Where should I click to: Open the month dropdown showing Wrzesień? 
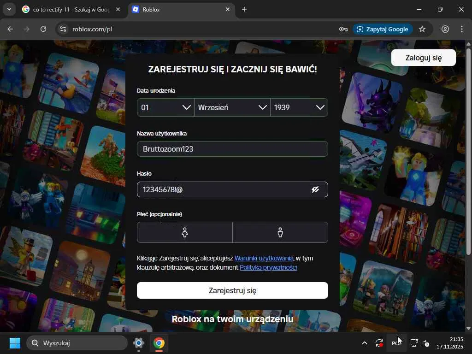232,107
